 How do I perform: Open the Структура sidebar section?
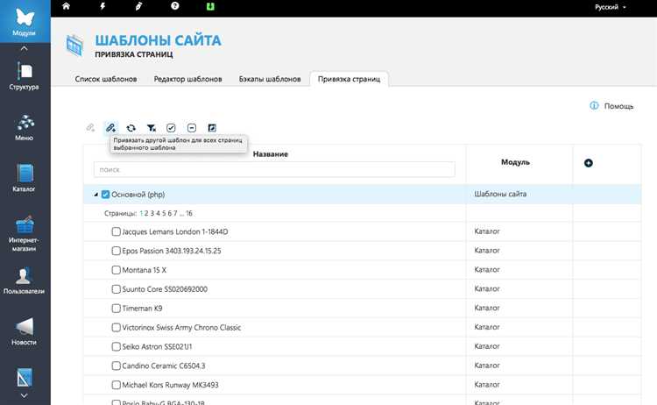(x=25, y=76)
